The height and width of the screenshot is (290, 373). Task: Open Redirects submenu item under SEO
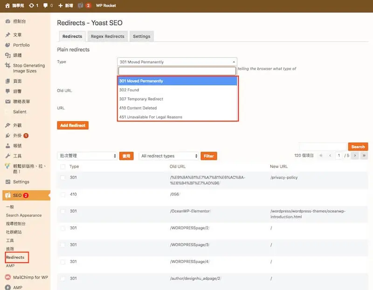click(15, 257)
